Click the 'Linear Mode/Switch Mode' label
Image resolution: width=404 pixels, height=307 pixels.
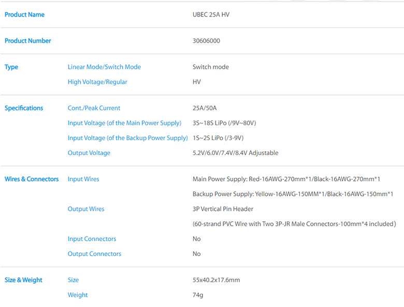point(104,67)
